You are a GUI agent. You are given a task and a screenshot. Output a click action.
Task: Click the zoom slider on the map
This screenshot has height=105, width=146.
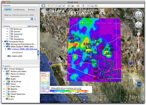point(139,42)
